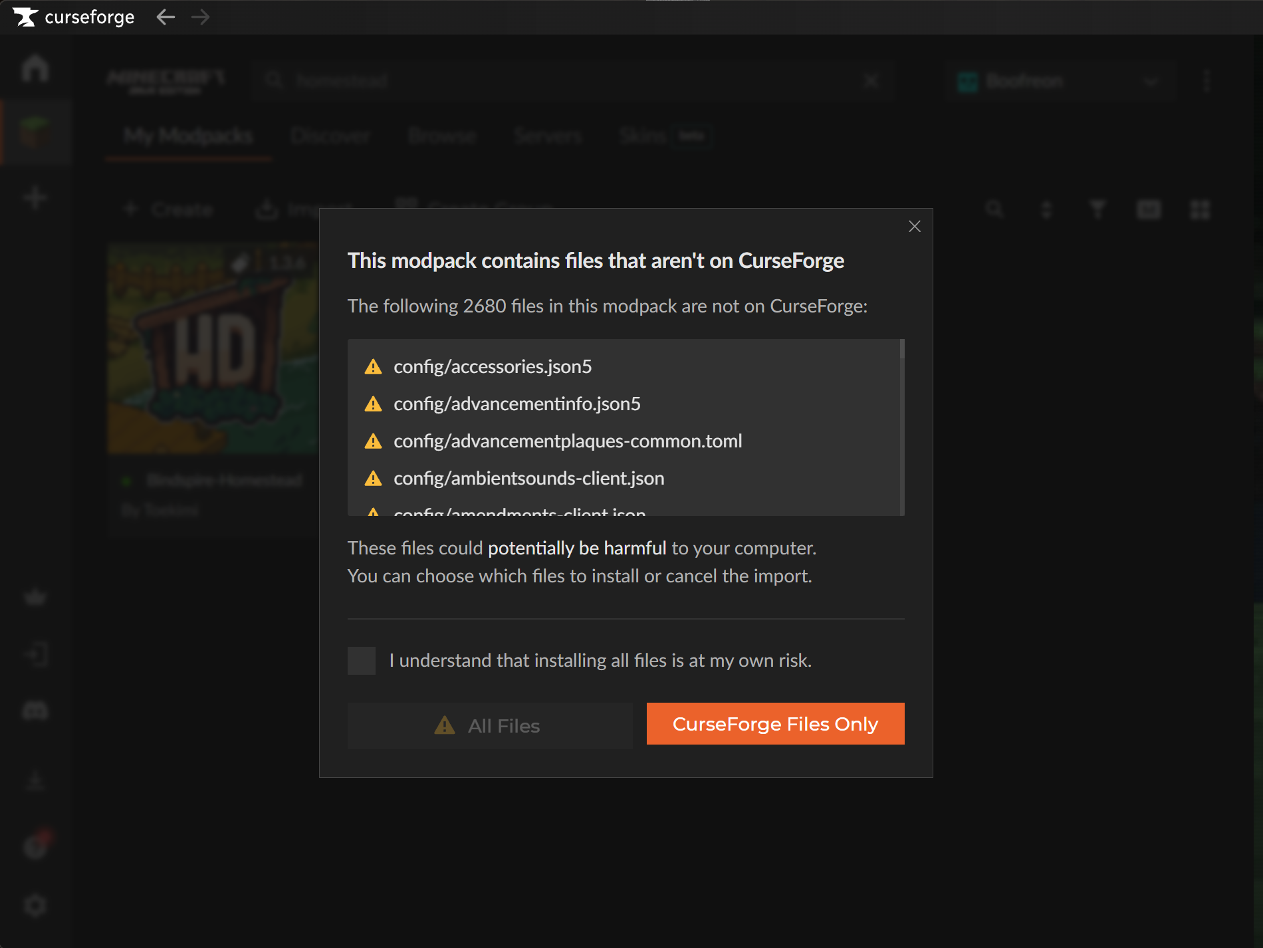Click the All Files button
This screenshot has height=948, width=1263.
click(x=490, y=725)
